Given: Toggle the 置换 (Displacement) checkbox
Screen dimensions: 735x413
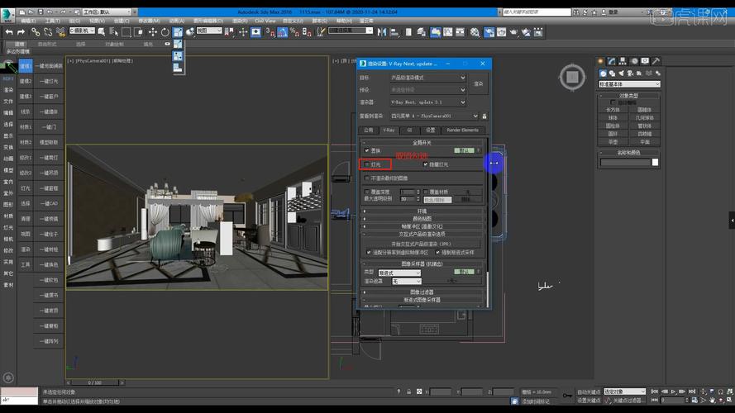Looking at the screenshot, I should (368, 150).
